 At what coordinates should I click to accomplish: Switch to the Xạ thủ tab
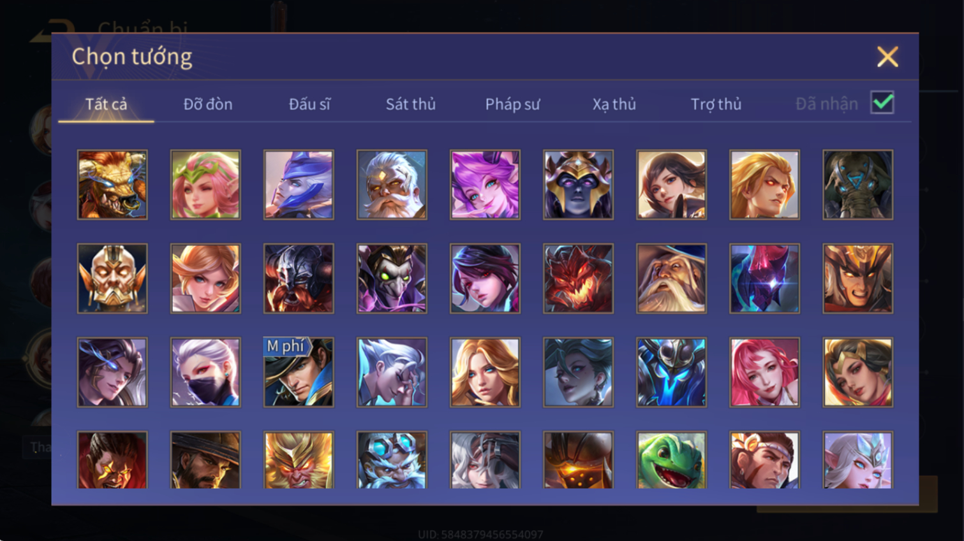(614, 104)
